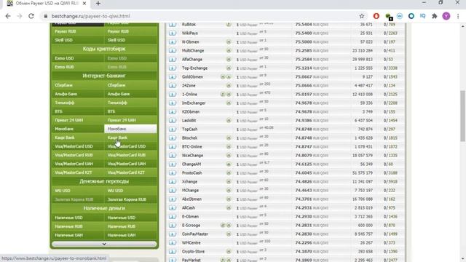Open the CoinPayMaster exchanger link

tap(195, 234)
